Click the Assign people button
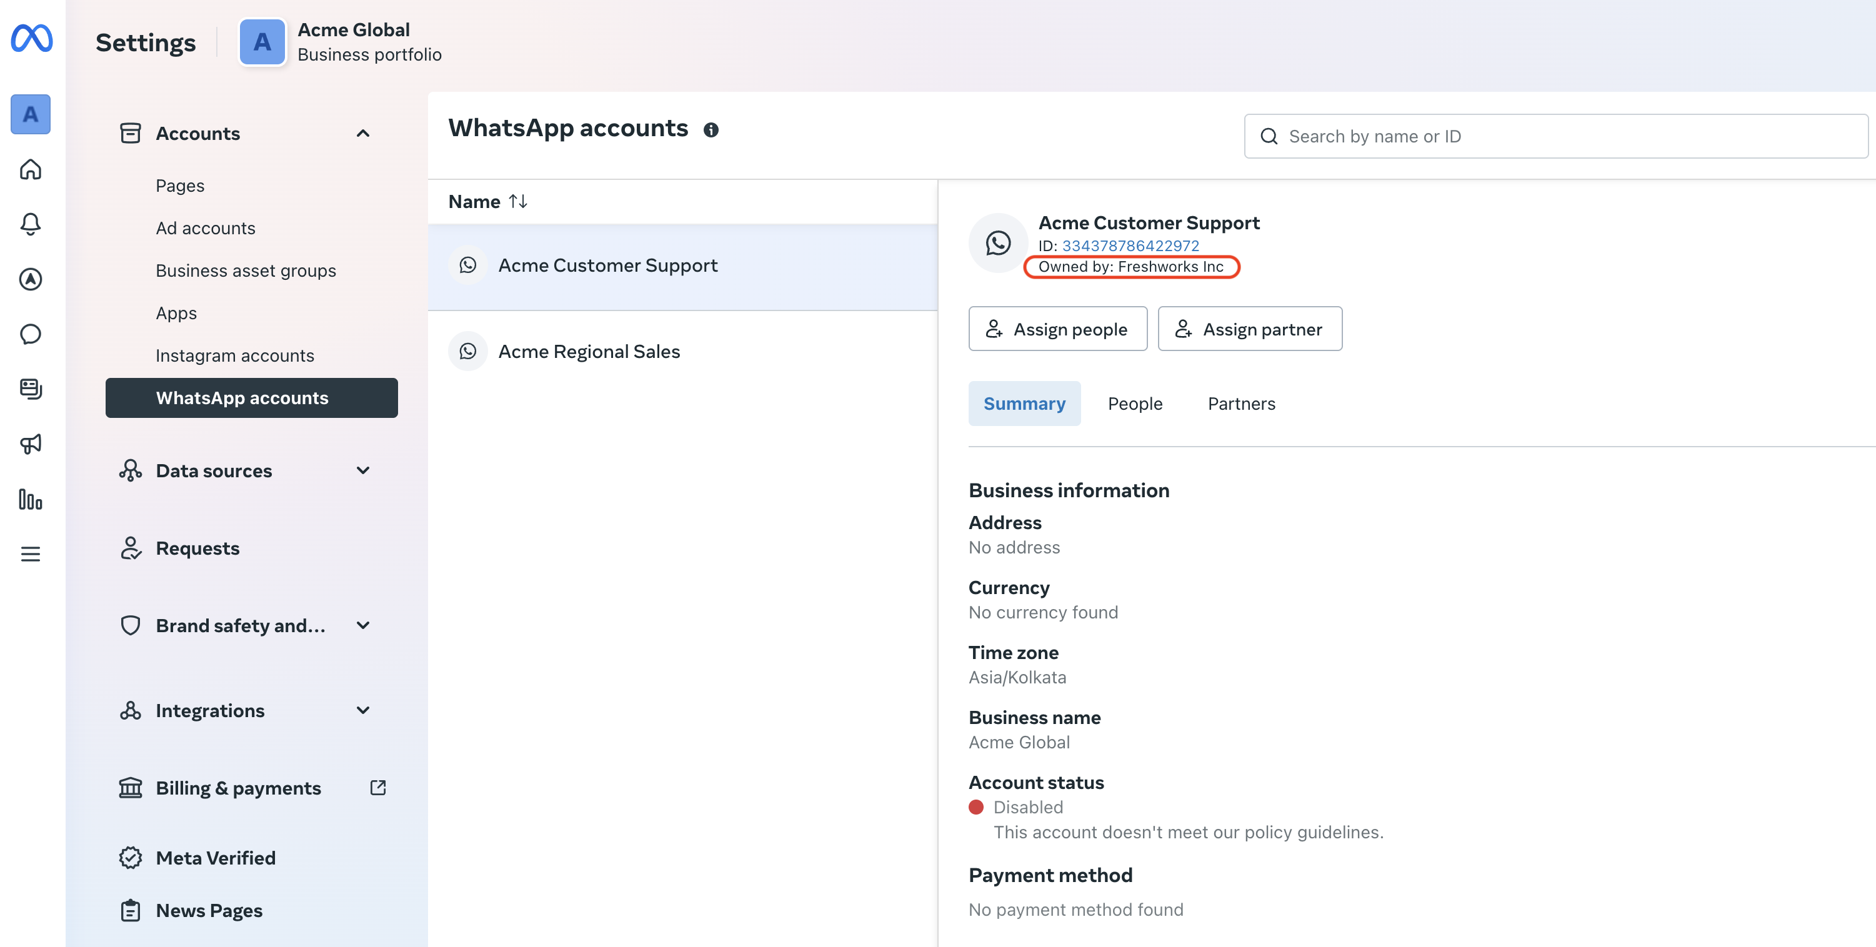This screenshot has width=1876, height=947. [x=1057, y=329]
